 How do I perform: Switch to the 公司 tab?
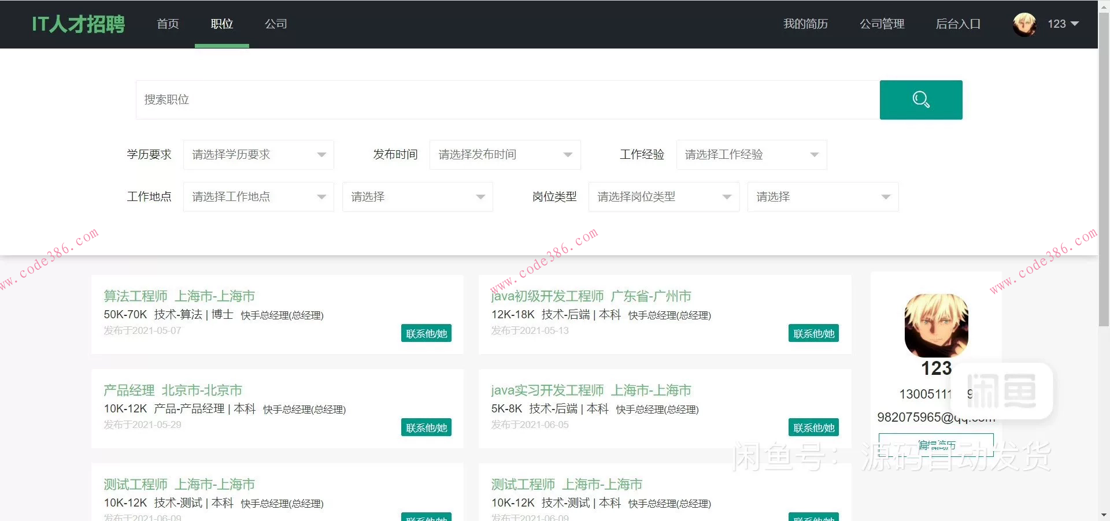tap(276, 24)
